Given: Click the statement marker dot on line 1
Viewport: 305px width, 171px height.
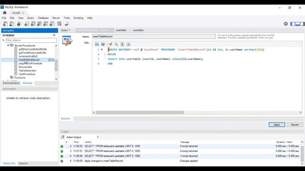Looking at the screenshot, I should click(102, 49).
